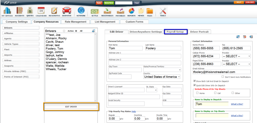The width and height of the screenshot is (257, 123).
Task: Open the Cellular Phone Provider dropdown
Action: [x=236, y=56]
